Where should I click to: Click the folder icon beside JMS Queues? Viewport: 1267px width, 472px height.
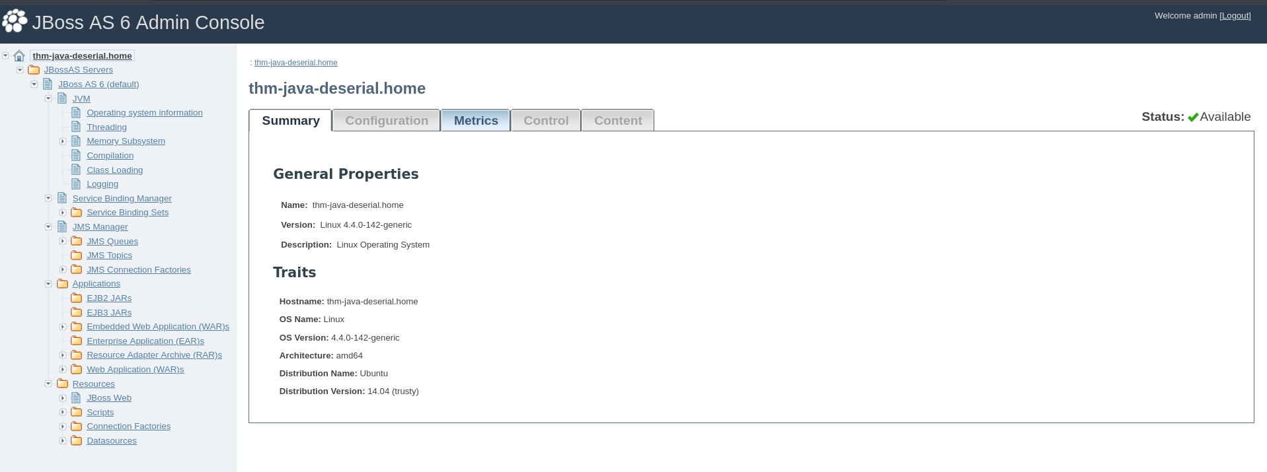click(x=77, y=241)
